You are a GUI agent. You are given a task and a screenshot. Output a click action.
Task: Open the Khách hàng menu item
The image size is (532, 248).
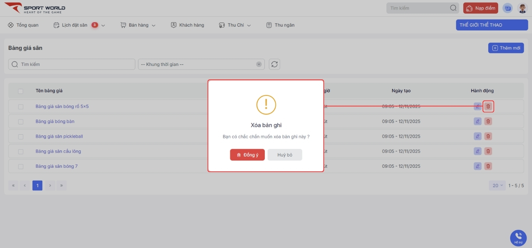pos(187,25)
